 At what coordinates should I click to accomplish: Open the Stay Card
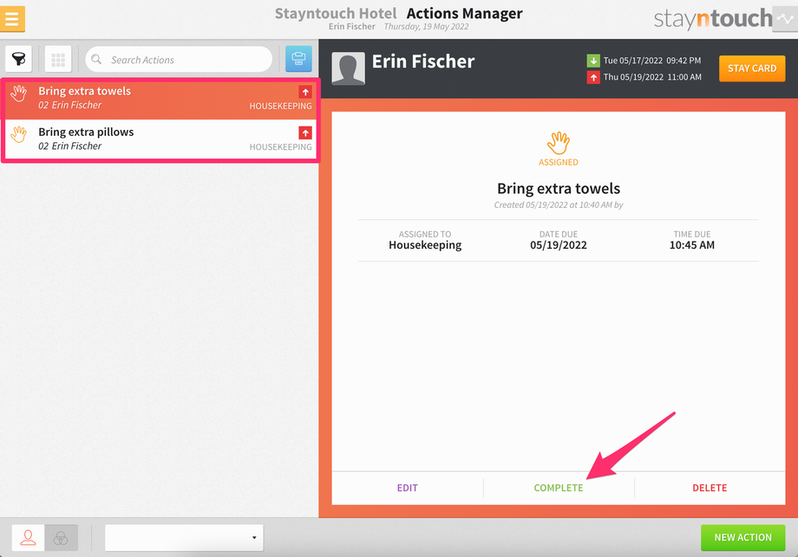[x=752, y=68]
